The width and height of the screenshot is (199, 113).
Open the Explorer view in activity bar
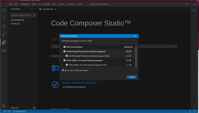click(4, 10)
